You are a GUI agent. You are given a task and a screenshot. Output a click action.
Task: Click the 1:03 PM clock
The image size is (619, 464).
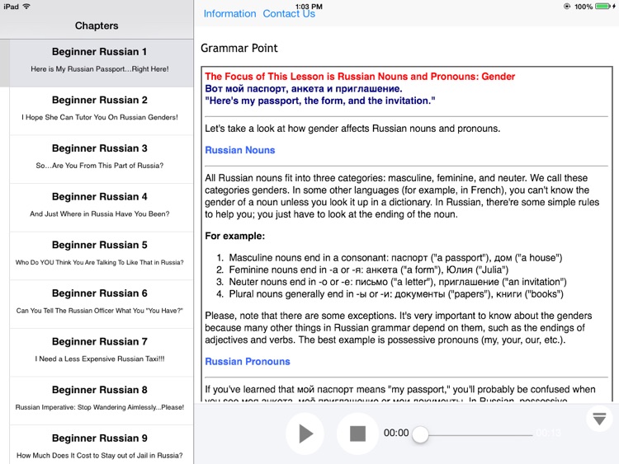click(309, 7)
